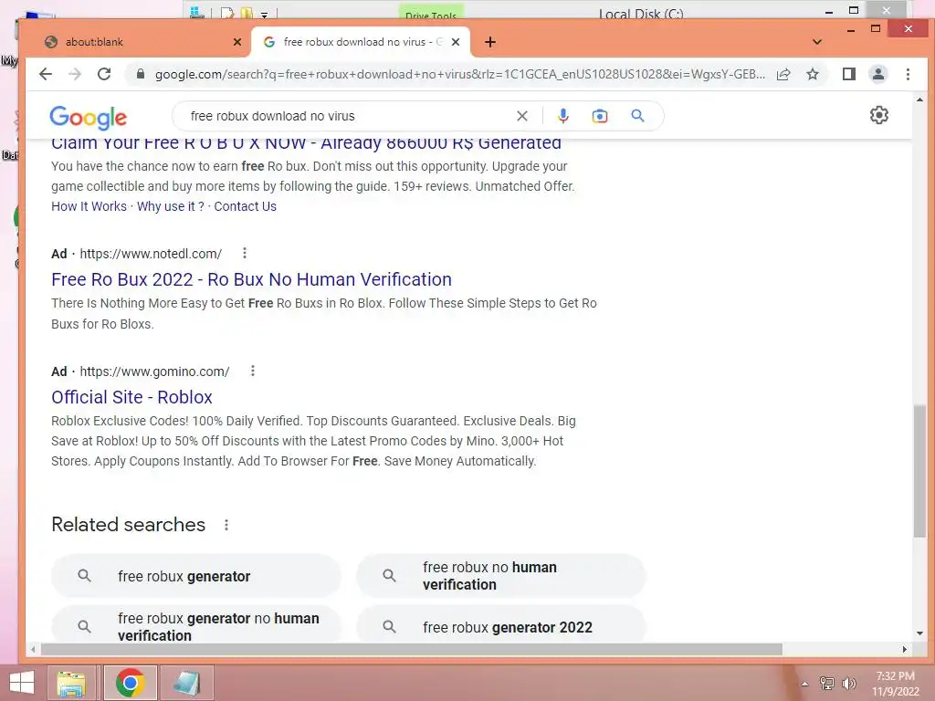Viewport: 935px width, 701px height.
Task: Close the free robux search tab
Action: point(456,42)
